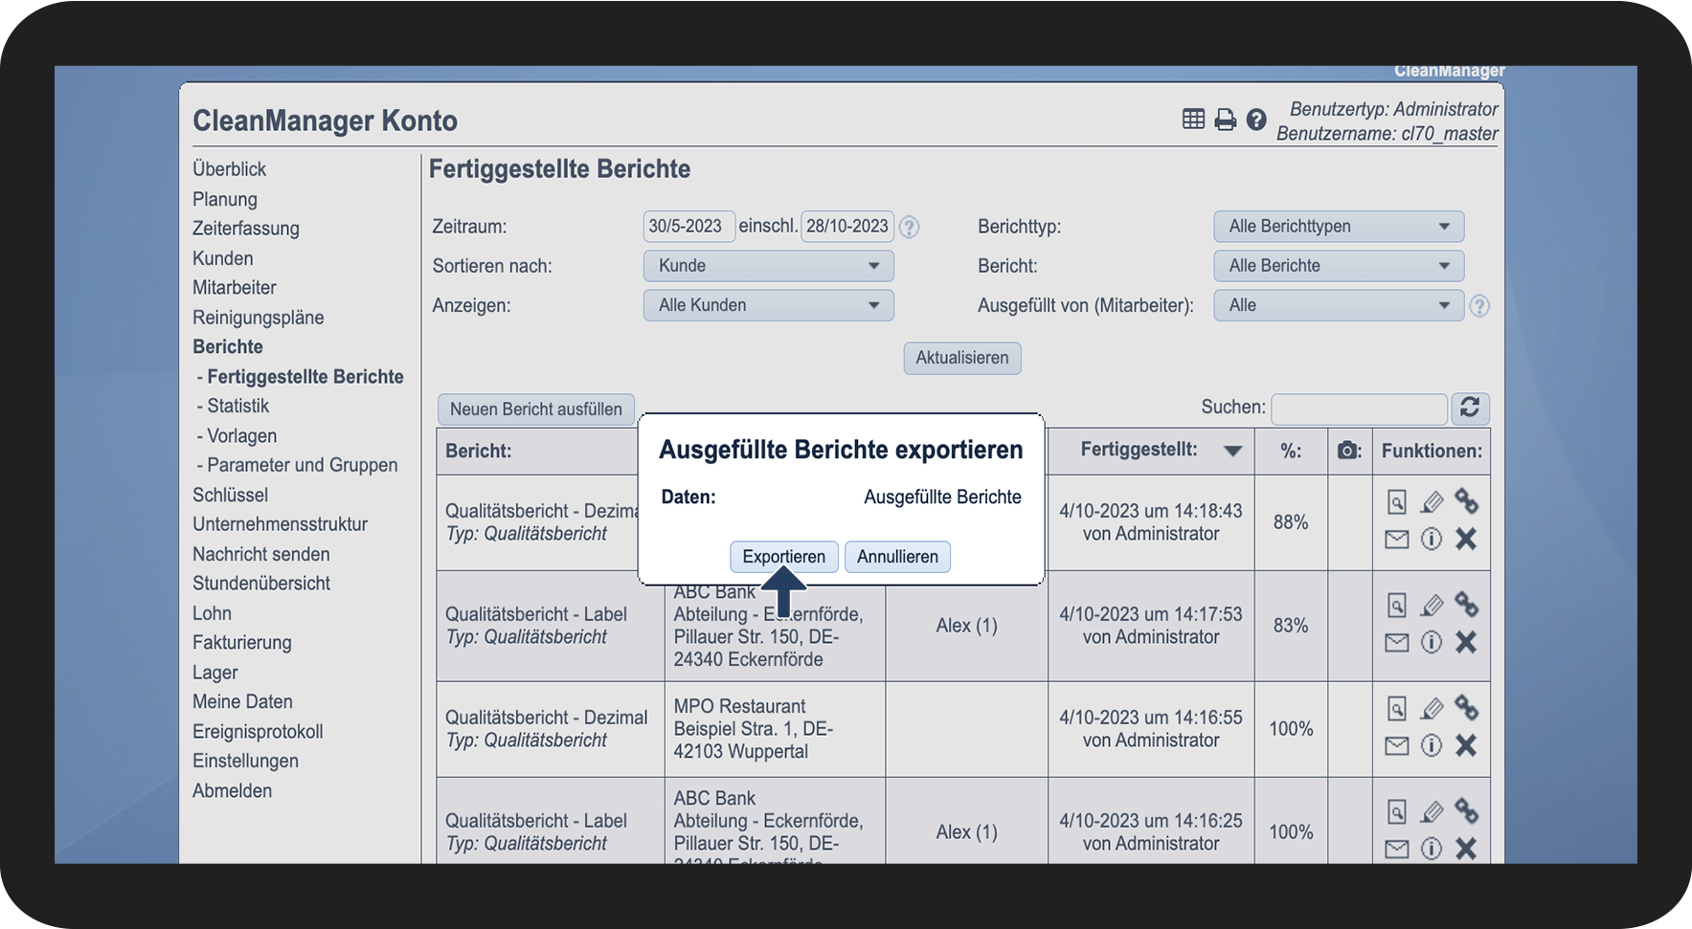This screenshot has height=929, width=1692.
Task: Go to Überblick in the sidebar
Action: [230, 169]
